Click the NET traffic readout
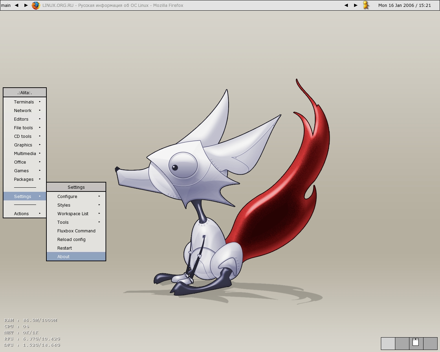Image resolution: width=440 pixels, height=352 pixels. [21, 332]
